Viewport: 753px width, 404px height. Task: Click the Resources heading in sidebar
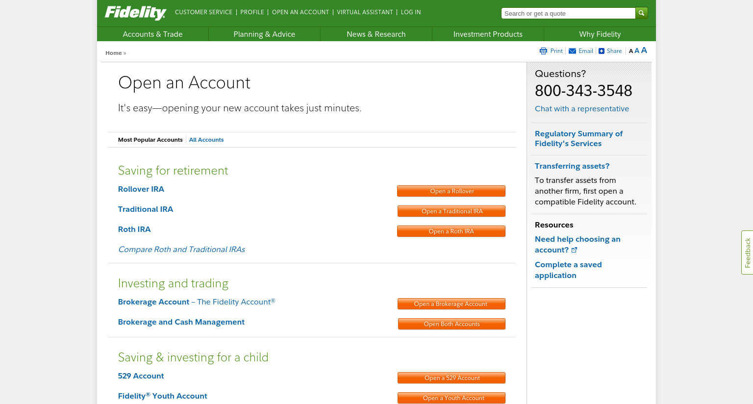tap(554, 225)
